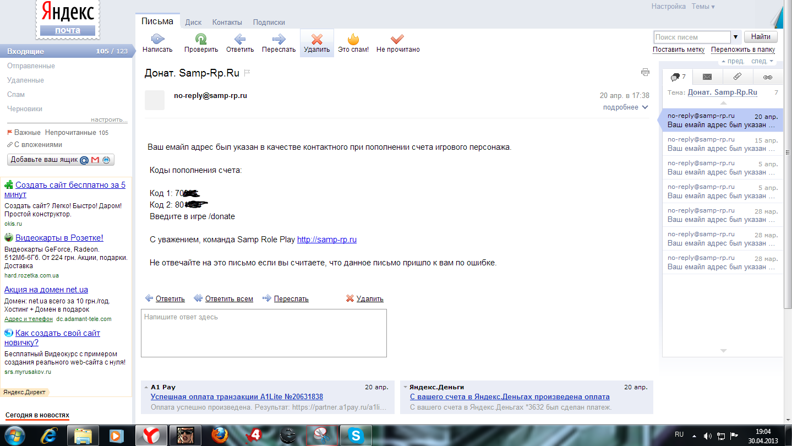Toggle the flag next to the message subject
792x446 pixels.
247,73
